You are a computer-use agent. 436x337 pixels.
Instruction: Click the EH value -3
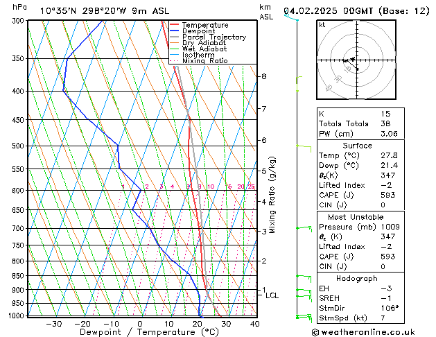tap(386, 288)
